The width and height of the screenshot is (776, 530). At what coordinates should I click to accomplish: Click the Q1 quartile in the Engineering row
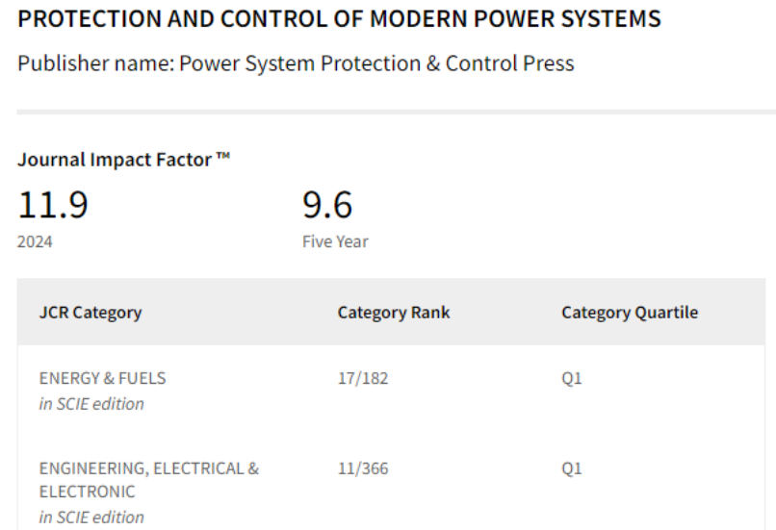(x=572, y=469)
